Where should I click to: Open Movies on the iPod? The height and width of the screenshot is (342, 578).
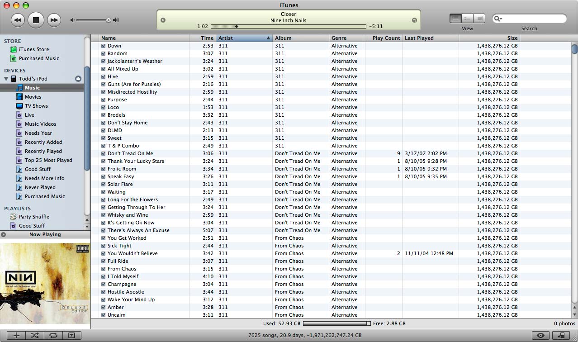[x=33, y=97]
